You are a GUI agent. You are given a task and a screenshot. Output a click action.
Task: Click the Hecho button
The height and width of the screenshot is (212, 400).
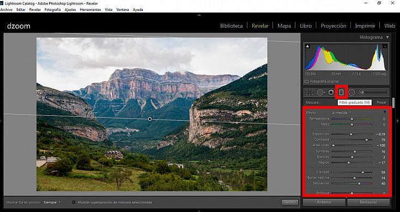click(290, 202)
